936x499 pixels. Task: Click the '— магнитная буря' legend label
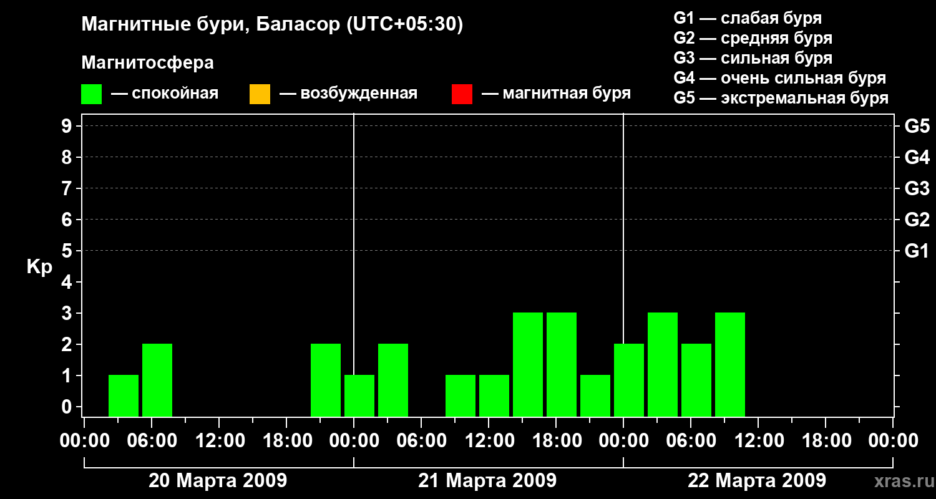[556, 94]
